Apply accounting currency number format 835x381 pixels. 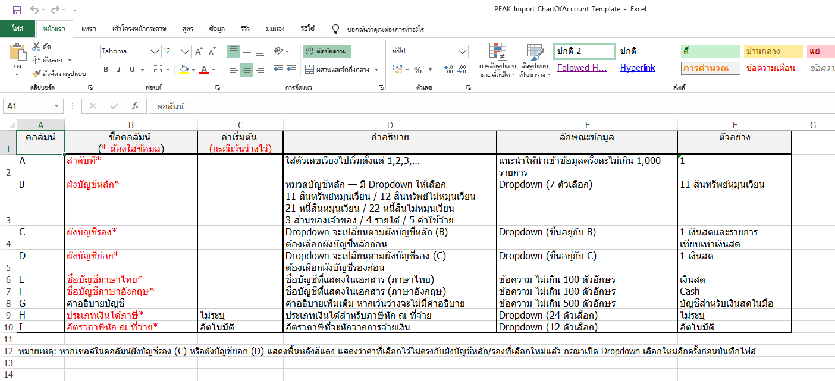[x=398, y=70]
